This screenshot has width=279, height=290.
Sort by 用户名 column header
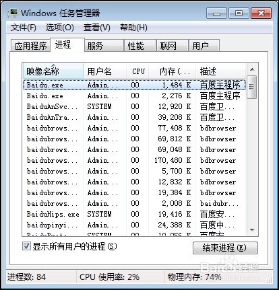tap(104, 71)
